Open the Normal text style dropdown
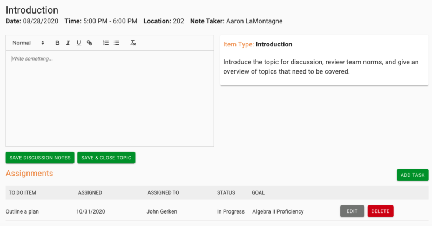The image size is (432, 226). (28, 43)
